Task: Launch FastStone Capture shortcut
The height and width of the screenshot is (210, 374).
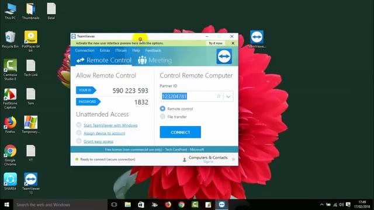Action: pos(10,98)
